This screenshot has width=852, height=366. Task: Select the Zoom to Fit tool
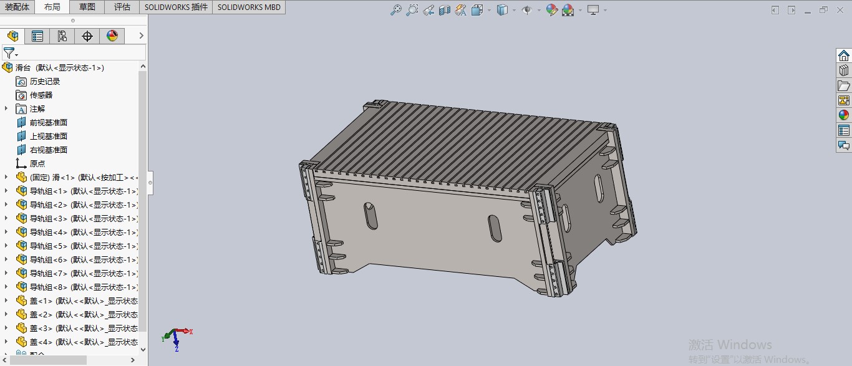[x=397, y=10]
